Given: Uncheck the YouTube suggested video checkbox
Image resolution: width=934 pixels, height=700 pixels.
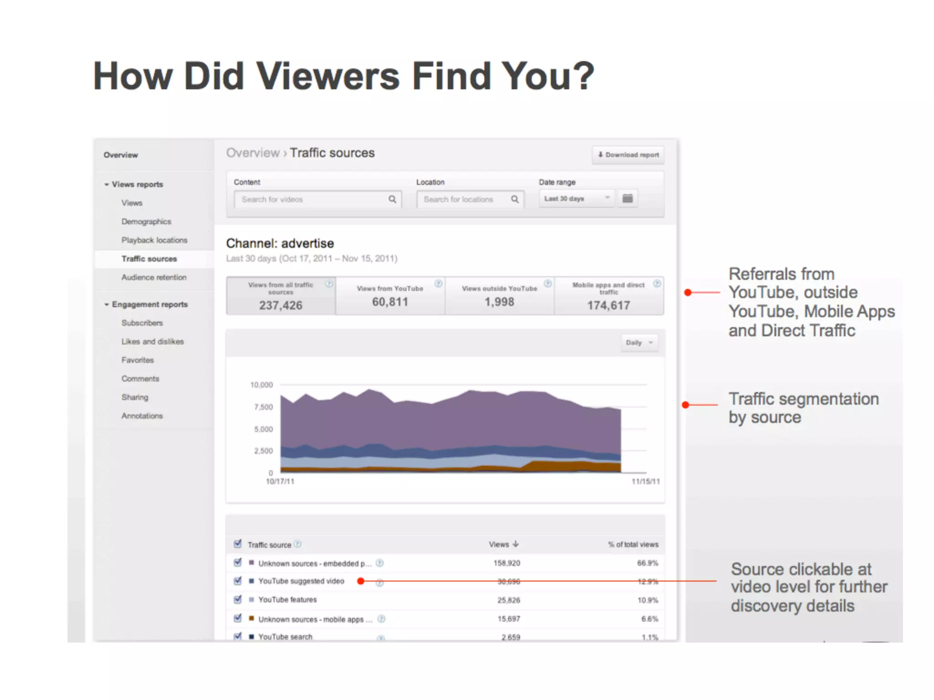Looking at the screenshot, I should coord(238,581).
